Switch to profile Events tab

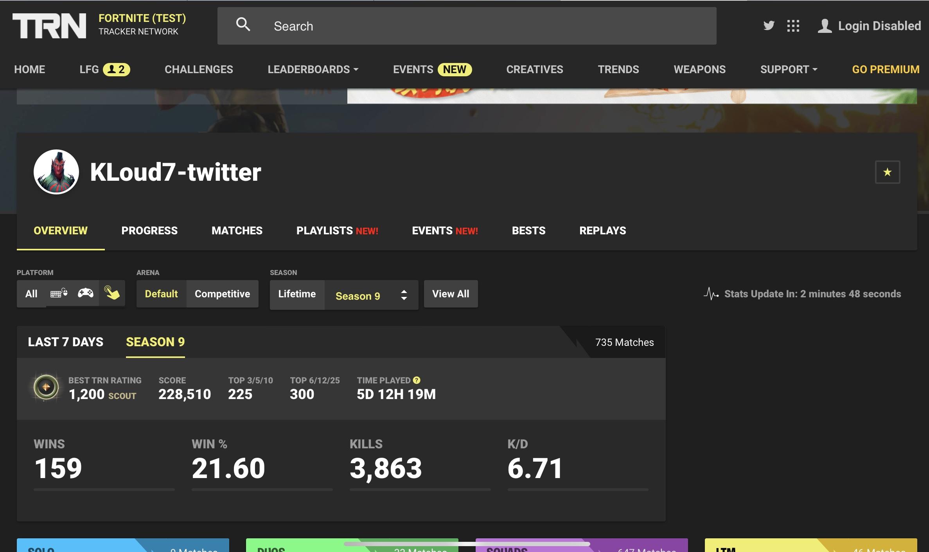445,230
